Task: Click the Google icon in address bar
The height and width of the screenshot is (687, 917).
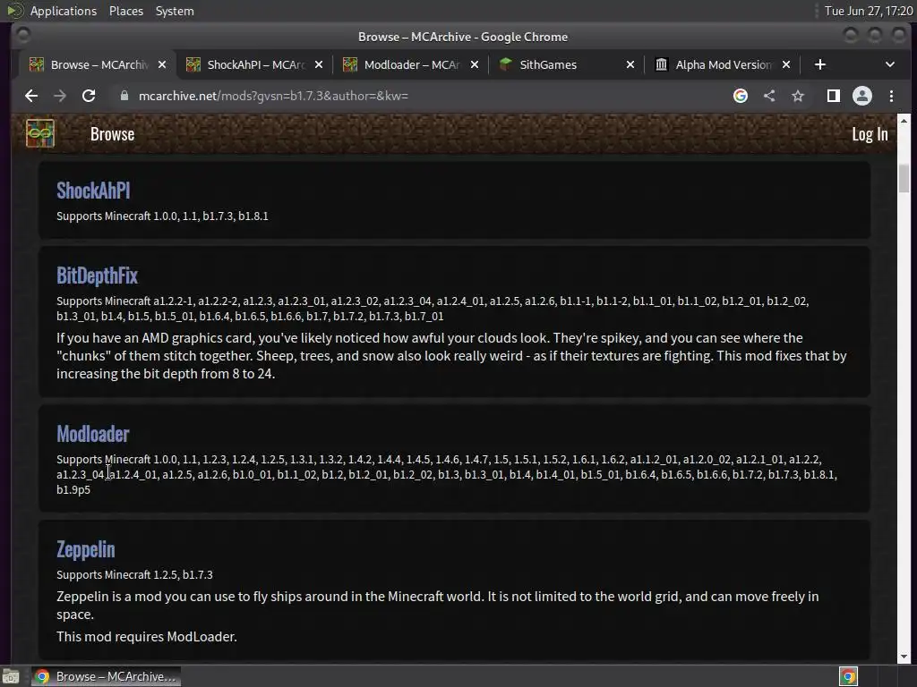Action: (x=741, y=96)
